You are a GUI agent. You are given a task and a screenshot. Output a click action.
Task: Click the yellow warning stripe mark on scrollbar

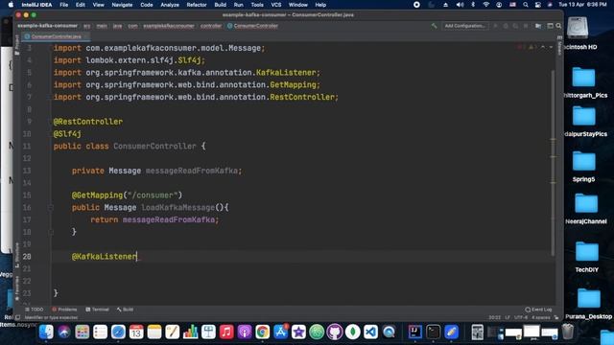tap(553, 139)
